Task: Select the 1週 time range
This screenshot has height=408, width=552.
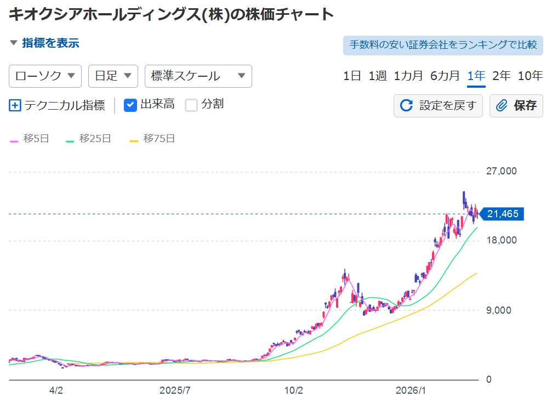Action: pos(377,76)
